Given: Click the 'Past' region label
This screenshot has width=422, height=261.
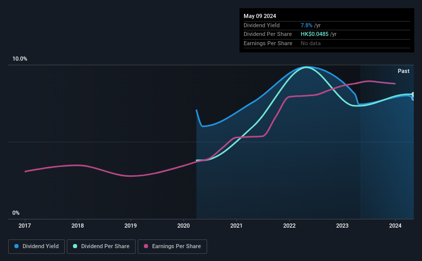Looking at the screenshot, I should click(403, 71).
